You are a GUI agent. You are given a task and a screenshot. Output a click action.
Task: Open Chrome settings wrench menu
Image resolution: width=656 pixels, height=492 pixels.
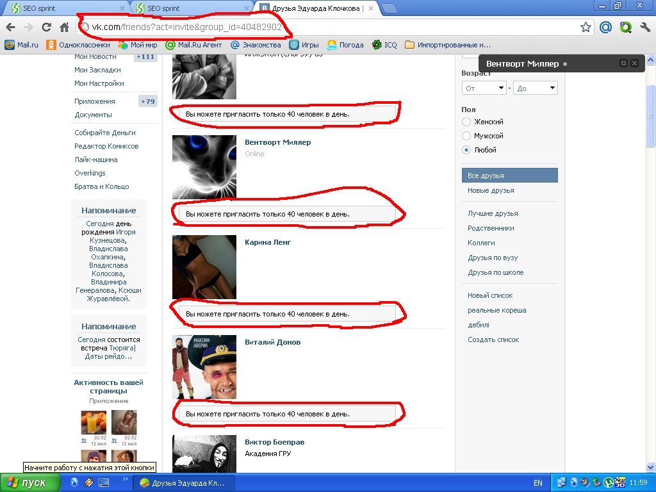pos(644,28)
